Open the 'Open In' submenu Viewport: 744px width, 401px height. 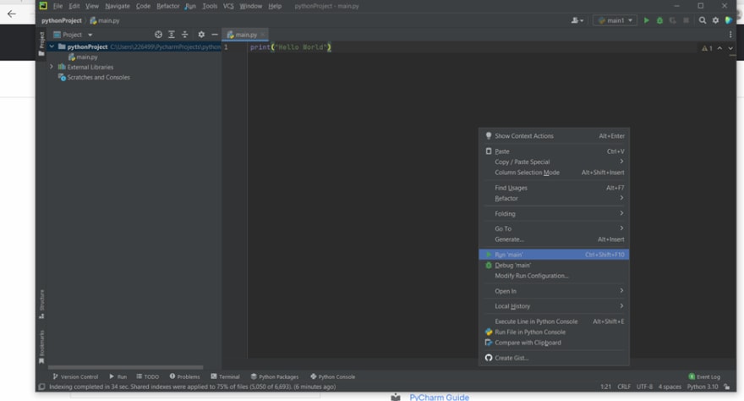click(554, 291)
